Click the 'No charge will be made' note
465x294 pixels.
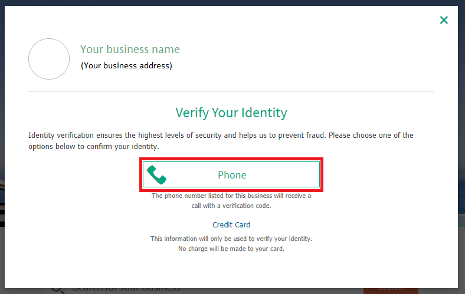(x=231, y=249)
